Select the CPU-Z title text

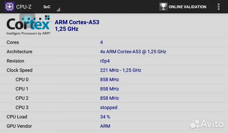[x=24, y=7]
